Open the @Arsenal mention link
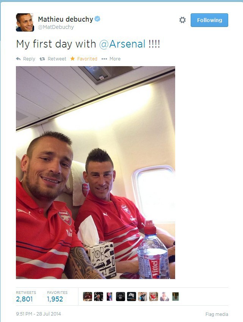Image resolution: width=243 pixels, height=322 pixels. [122, 44]
